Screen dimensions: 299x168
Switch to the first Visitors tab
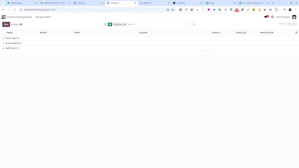(x=88, y=3)
